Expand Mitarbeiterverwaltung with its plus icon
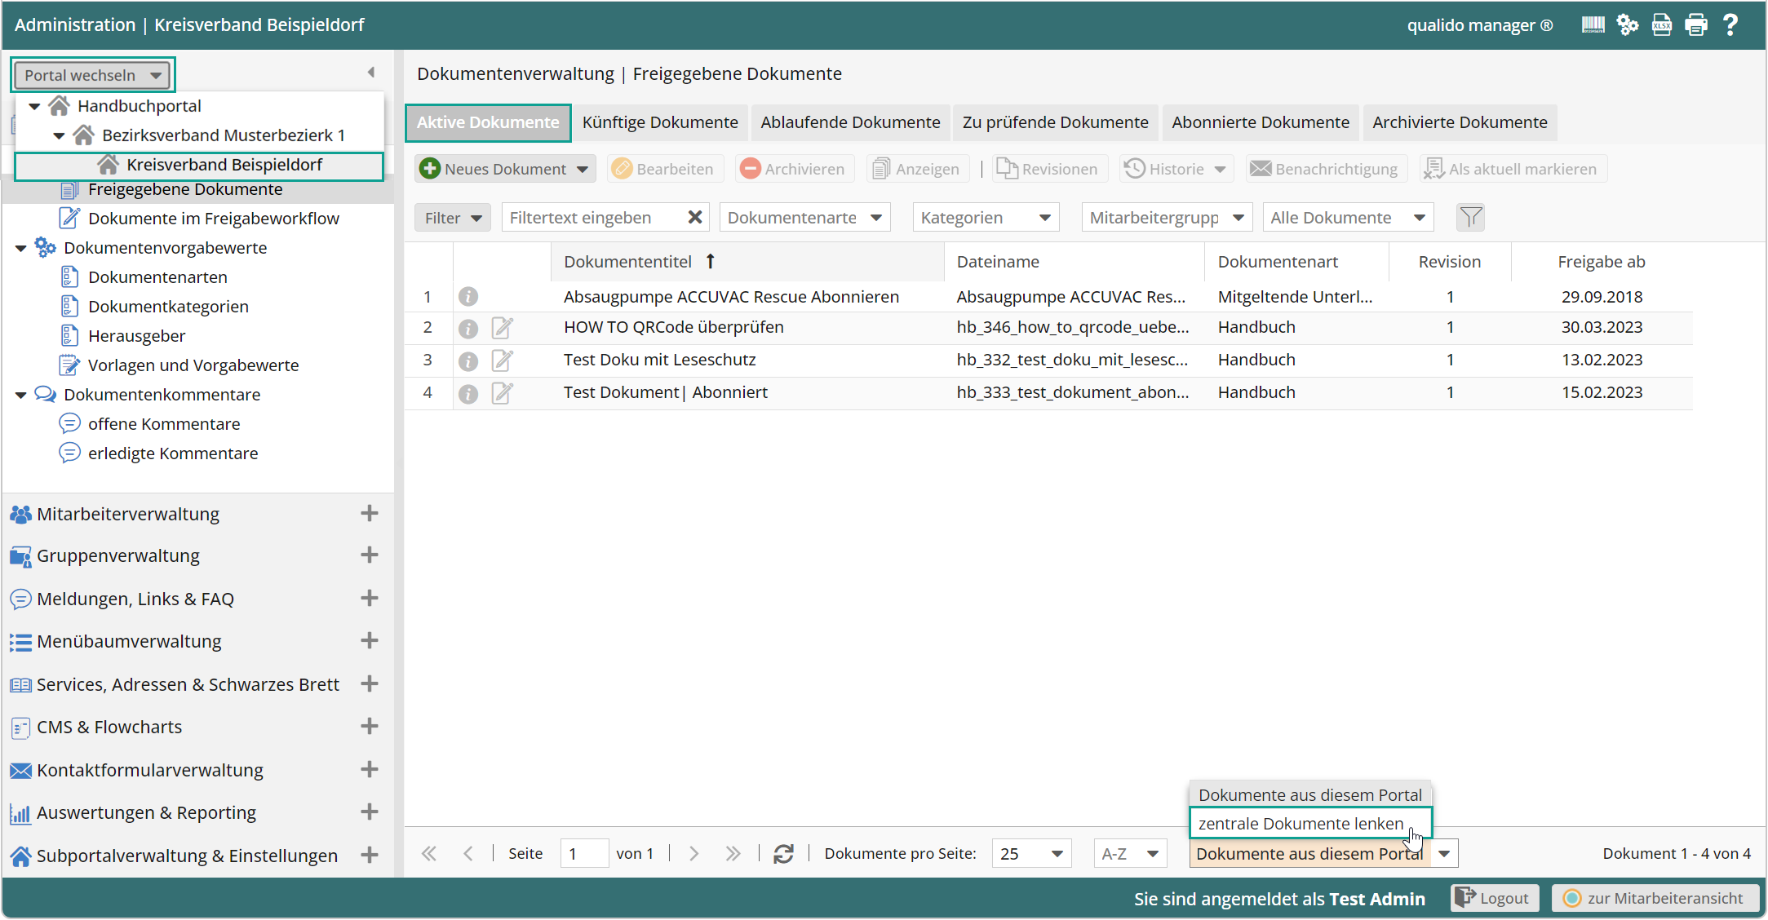Viewport: 1768px width, 920px height. (370, 514)
